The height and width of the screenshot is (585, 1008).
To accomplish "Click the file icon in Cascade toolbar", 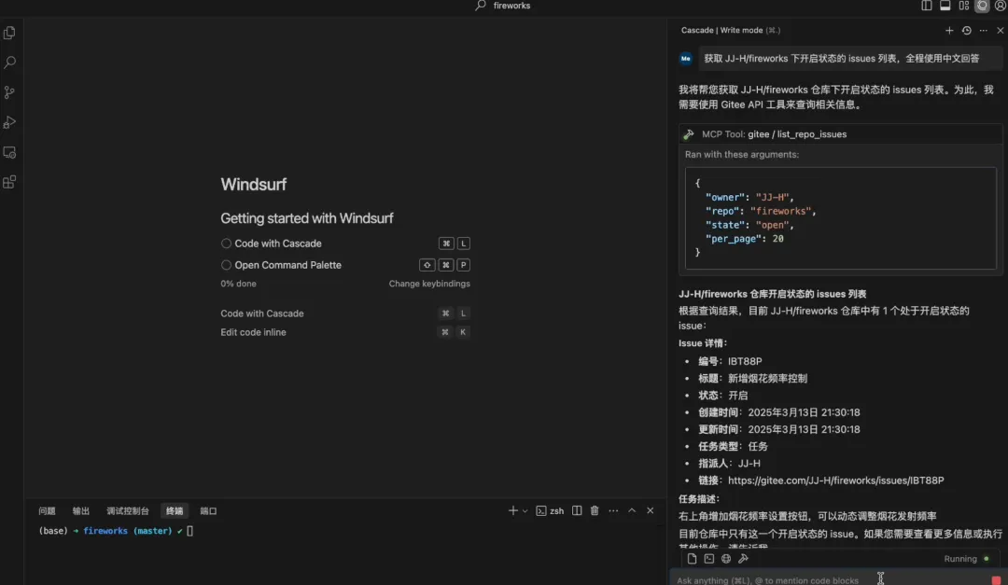I will (692, 559).
